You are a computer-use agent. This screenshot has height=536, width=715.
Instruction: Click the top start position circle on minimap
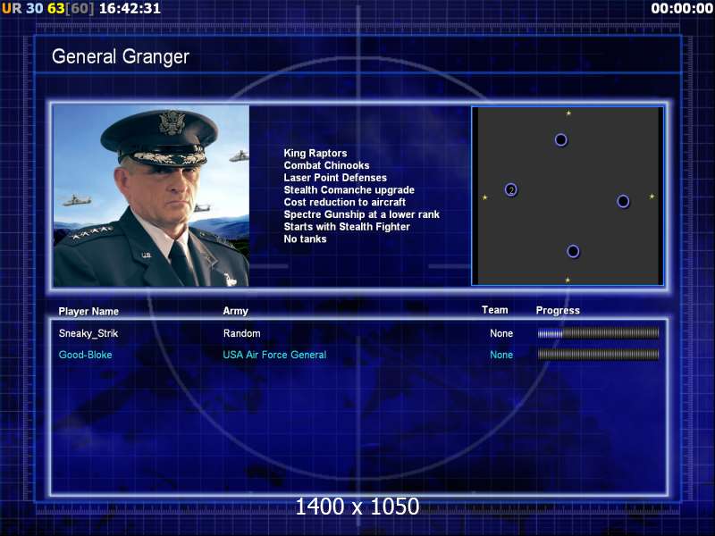(x=561, y=140)
